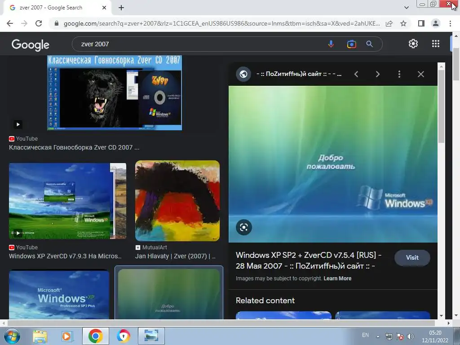Switch to Google Chrome on the taskbar

[x=95, y=336]
